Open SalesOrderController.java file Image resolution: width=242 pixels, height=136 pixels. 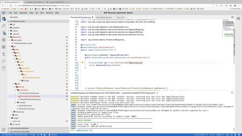(x=30, y=99)
